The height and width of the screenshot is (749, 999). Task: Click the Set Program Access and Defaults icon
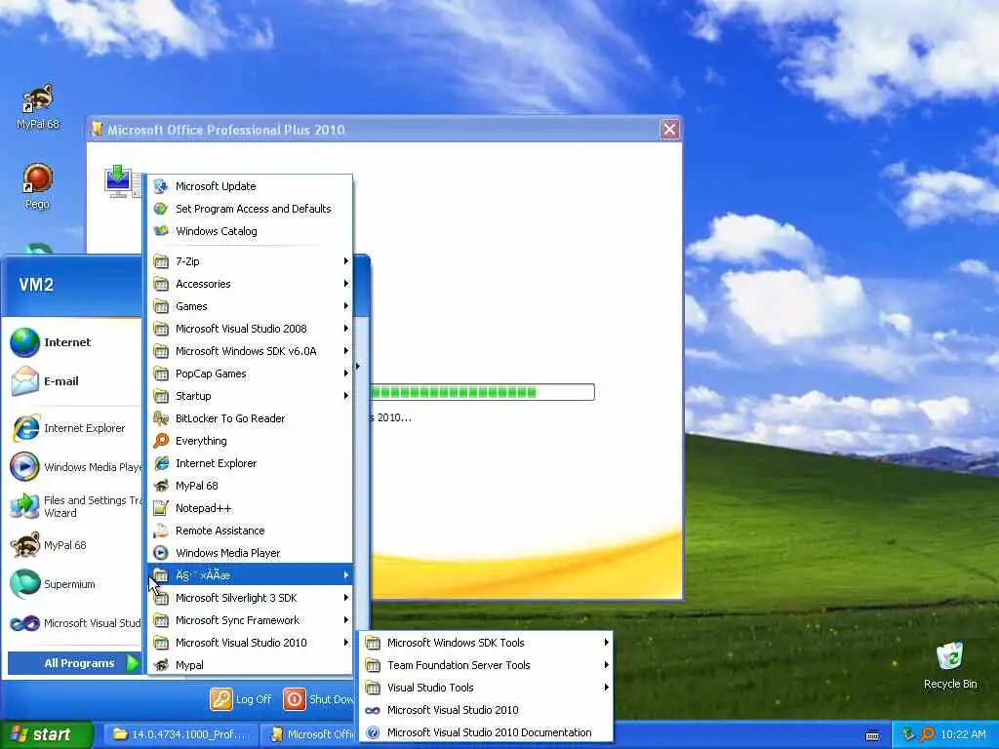[x=161, y=209]
